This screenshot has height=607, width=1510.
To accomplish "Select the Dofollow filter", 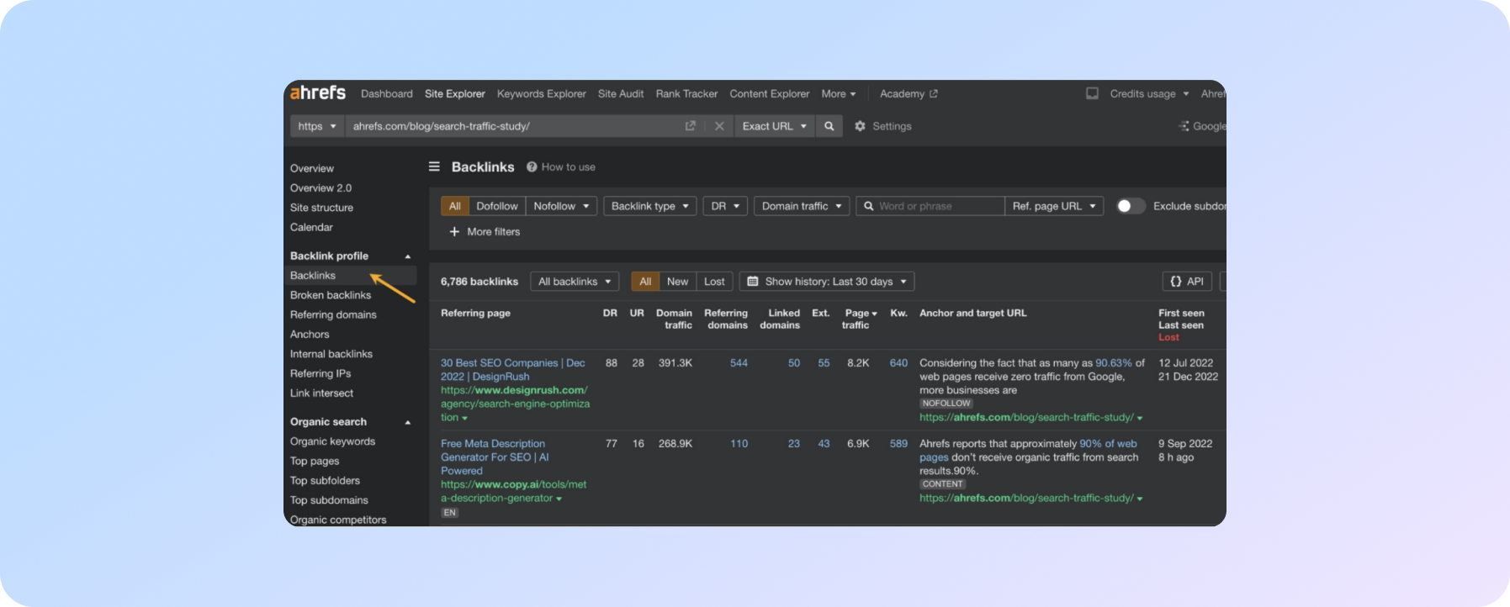I will [x=497, y=206].
